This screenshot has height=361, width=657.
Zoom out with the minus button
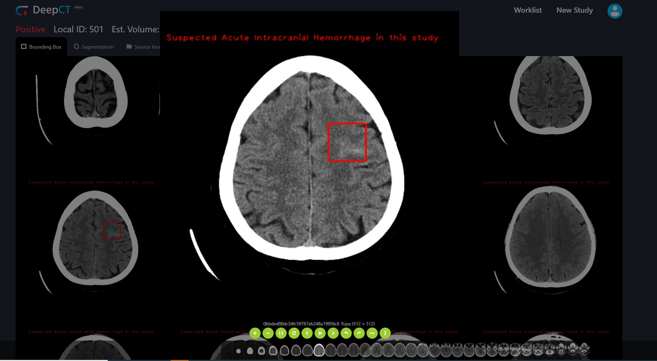click(x=268, y=333)
